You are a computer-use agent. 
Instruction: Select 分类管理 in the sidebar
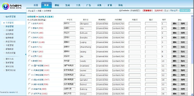point(10,23)
